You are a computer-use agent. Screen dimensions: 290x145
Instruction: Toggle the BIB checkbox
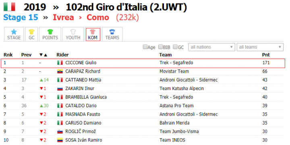tap(161, 47)
